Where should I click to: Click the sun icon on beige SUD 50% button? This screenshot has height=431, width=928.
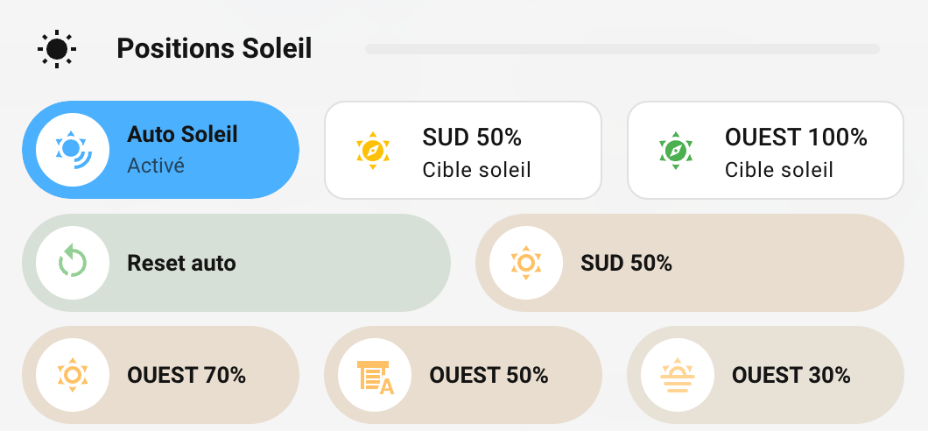coord(526,262)
